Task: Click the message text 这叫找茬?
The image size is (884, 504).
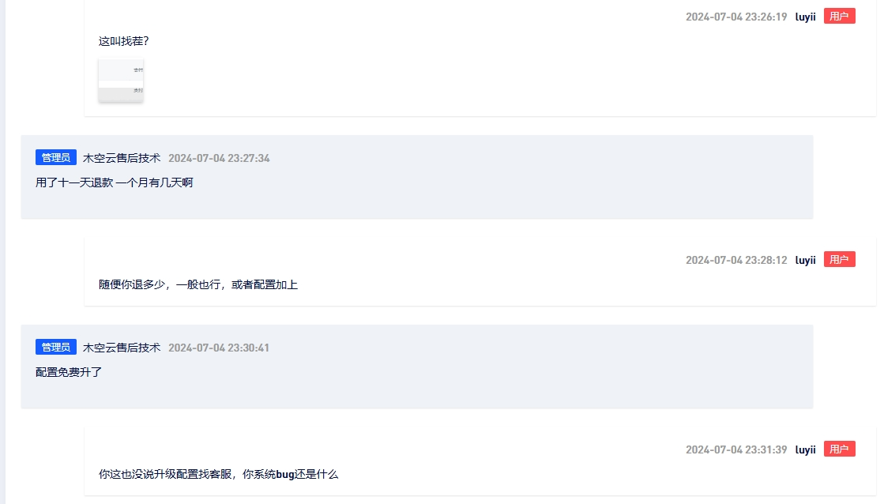Action: (123, 41)
